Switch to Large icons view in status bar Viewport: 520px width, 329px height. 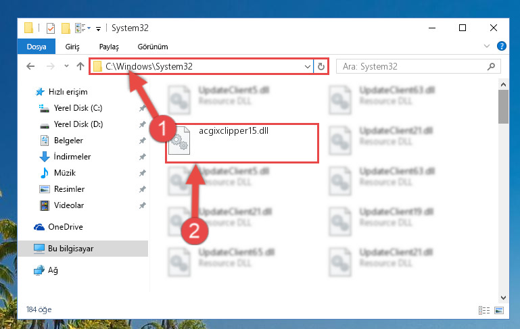499,310
